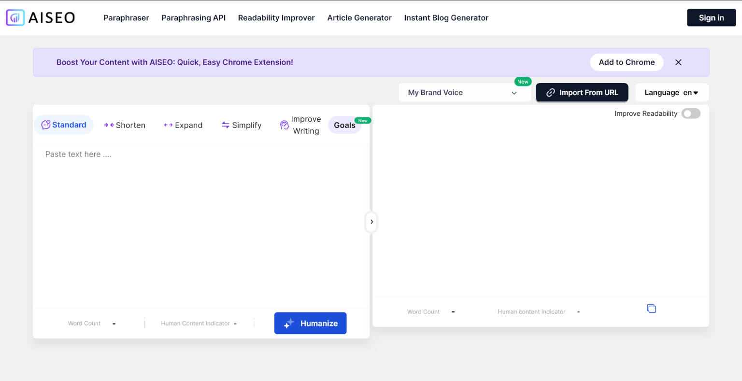Select the Standard paraphrasing mode icon
The width and height of the screenshot is (742, 381).
tap(45, 125)
